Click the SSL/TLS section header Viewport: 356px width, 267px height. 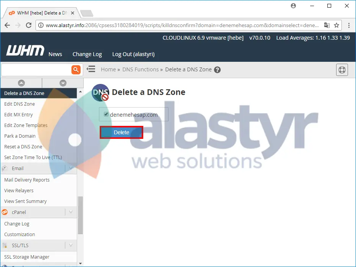point(39,245)
